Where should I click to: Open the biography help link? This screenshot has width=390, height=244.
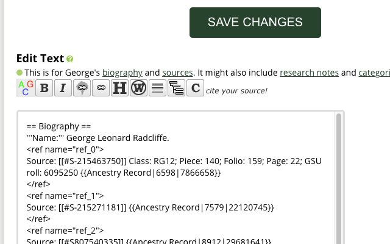tap(122, 73)
